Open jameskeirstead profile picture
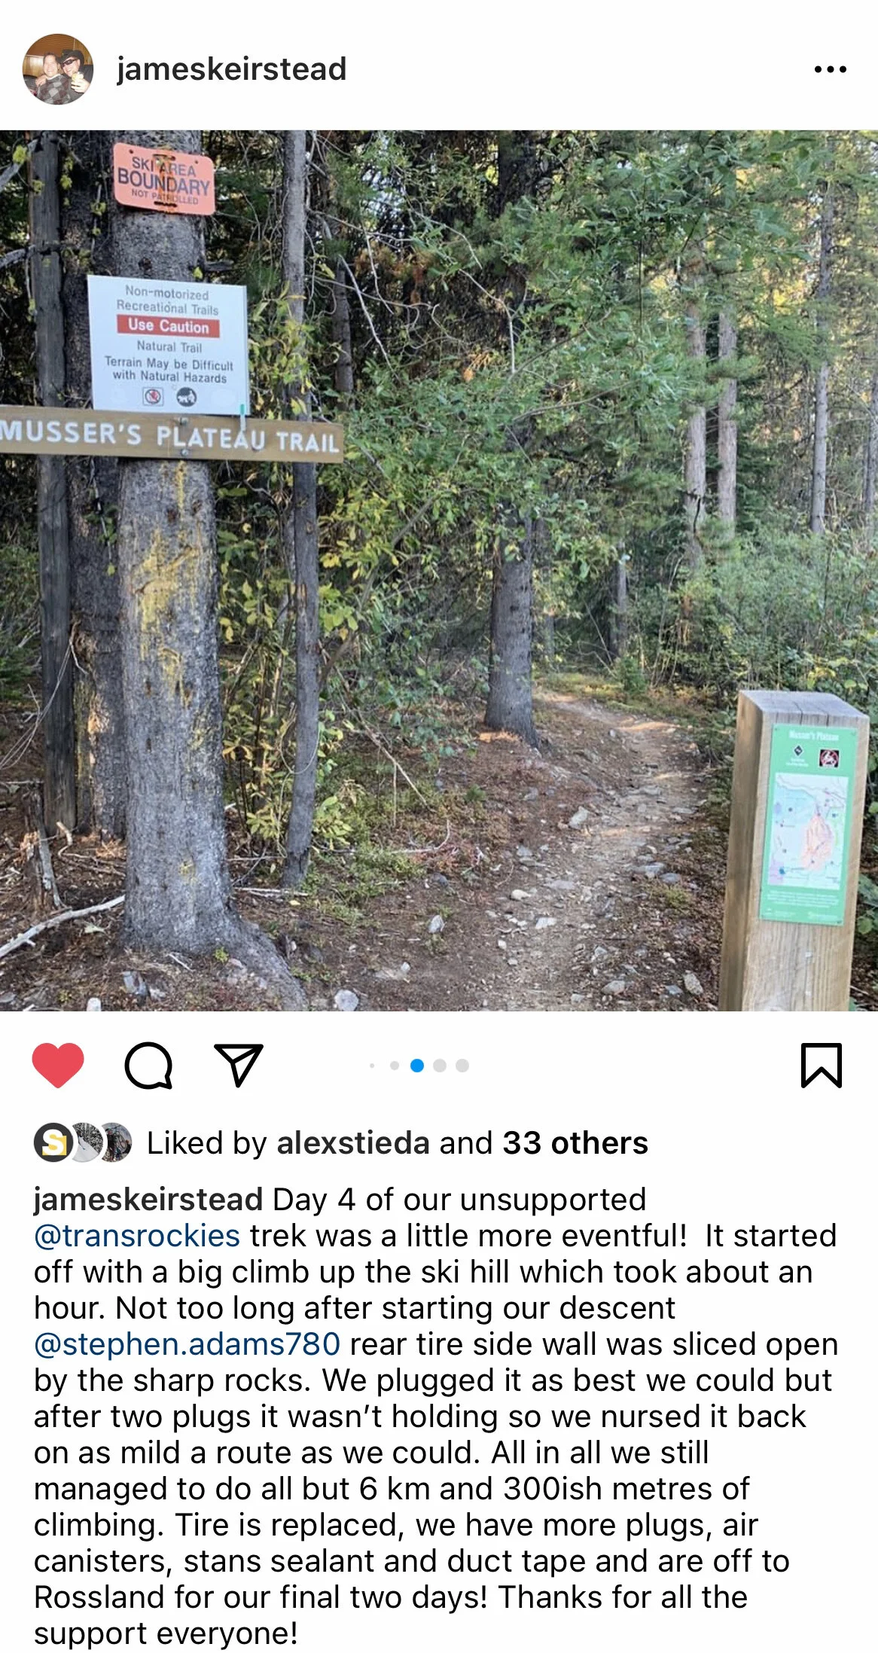Image resolution: width=878 pixels, height=1653 pixels. [58, 69]
